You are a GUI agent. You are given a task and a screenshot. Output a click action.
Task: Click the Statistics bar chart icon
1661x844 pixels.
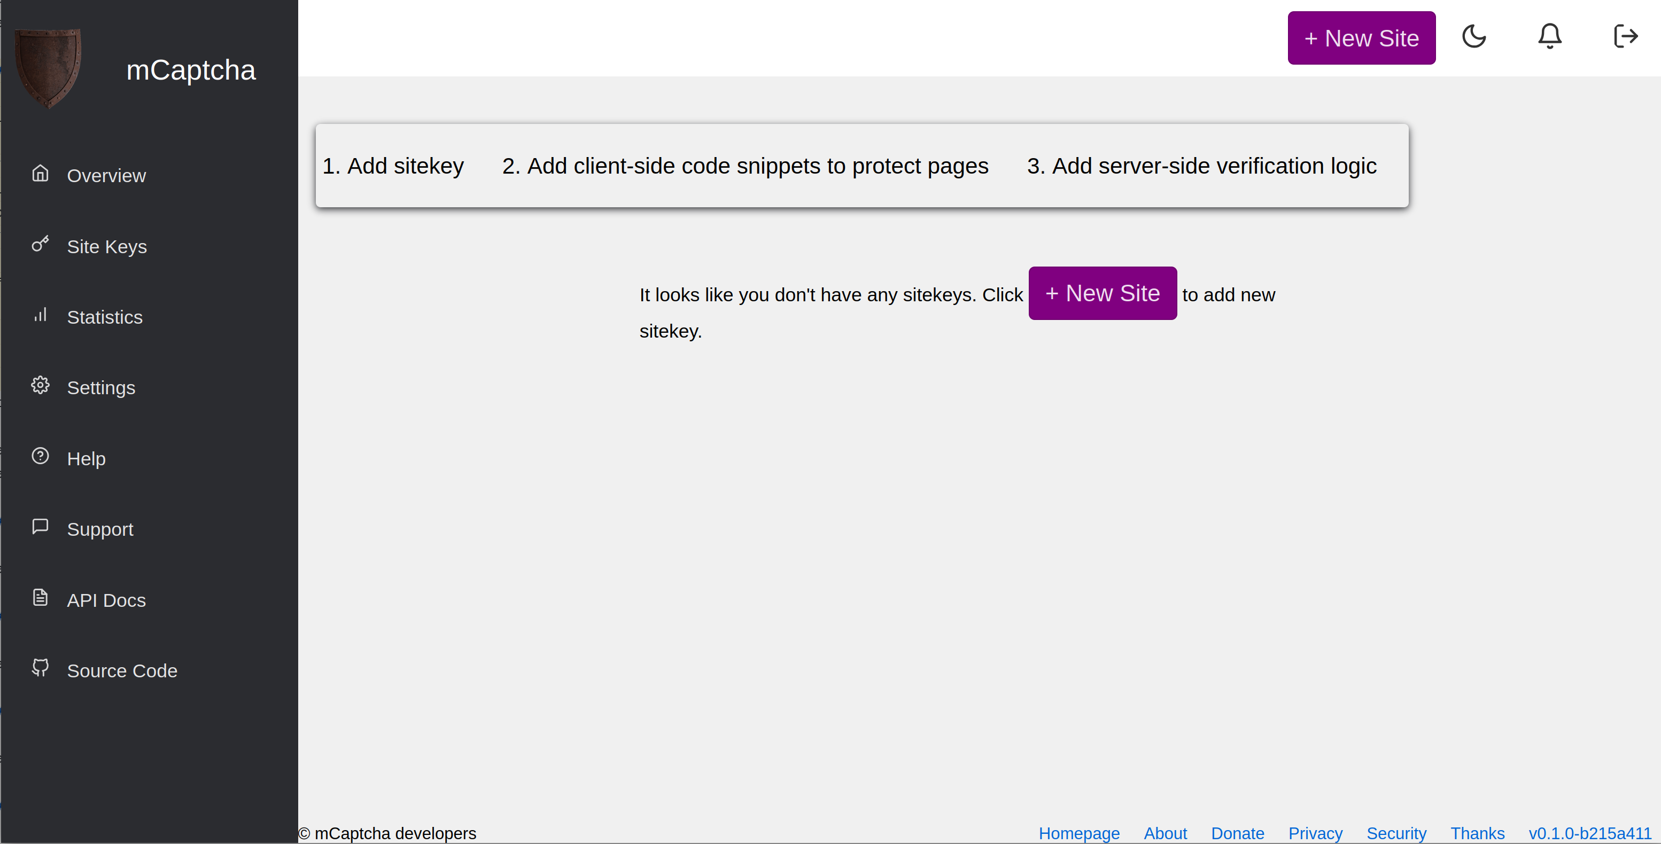coord(40,315)
